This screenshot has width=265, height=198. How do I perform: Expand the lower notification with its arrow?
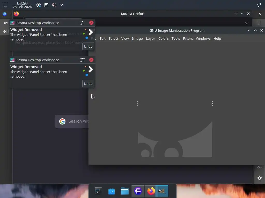pos(91,69)
